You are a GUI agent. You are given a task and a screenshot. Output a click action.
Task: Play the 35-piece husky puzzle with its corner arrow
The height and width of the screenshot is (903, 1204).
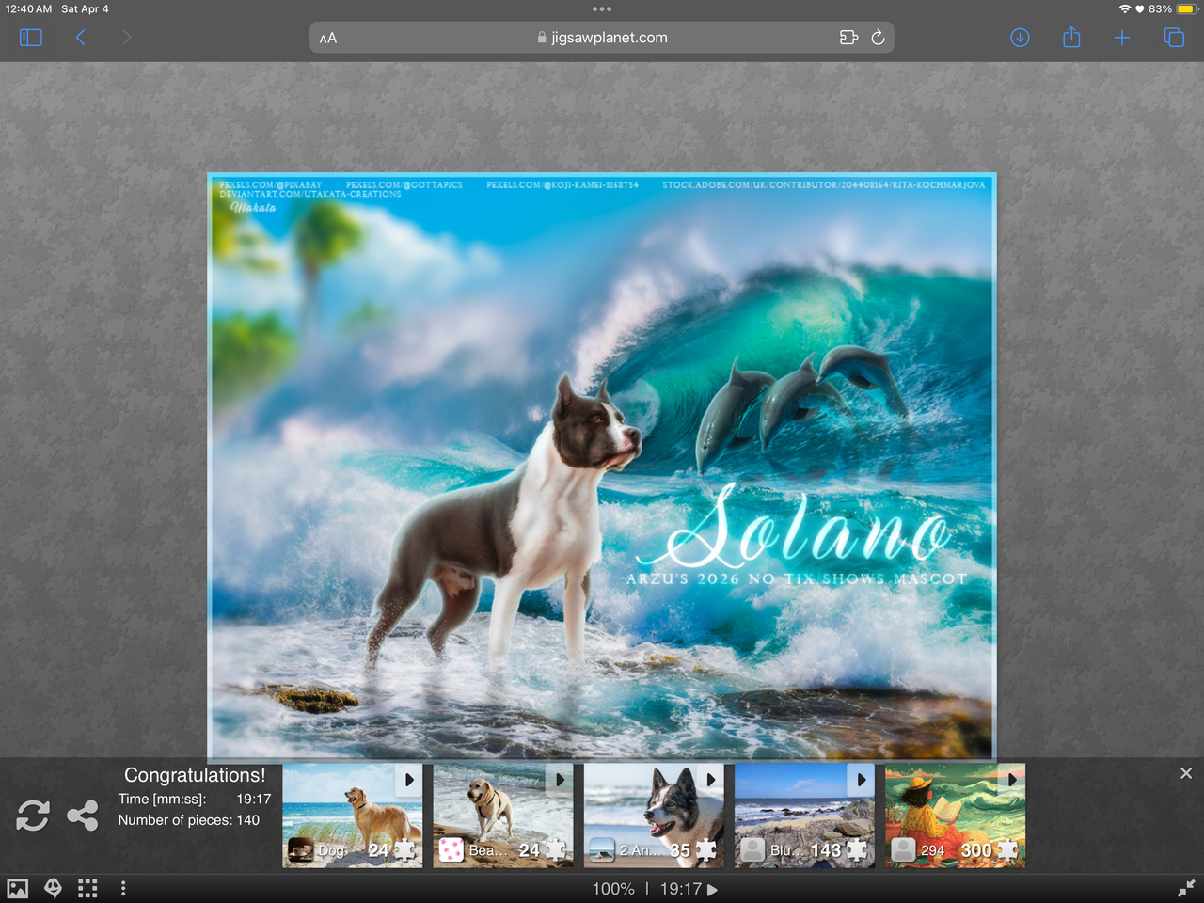click(710, 780)
